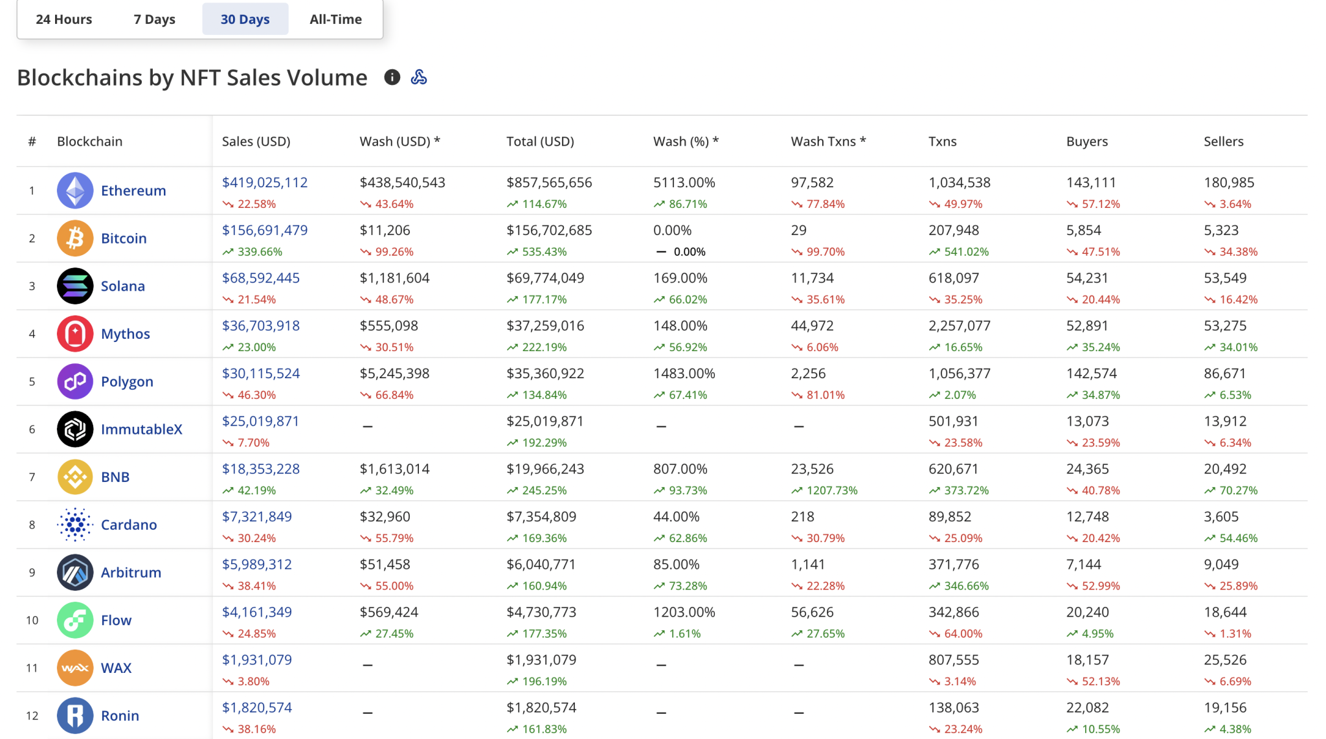The width and height of the screenshot is (1326, 739).
Task: Click the info icon beside the title
Action: pos(392,77)
